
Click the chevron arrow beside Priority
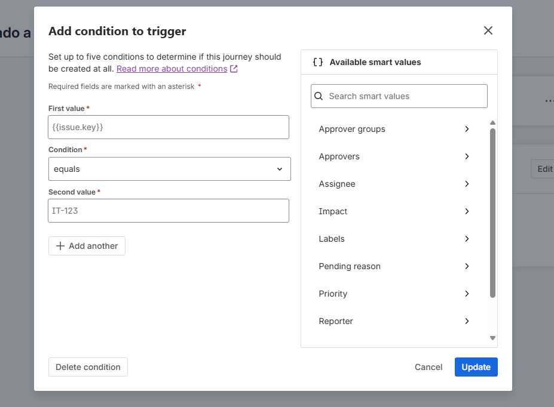coord(467,294)
